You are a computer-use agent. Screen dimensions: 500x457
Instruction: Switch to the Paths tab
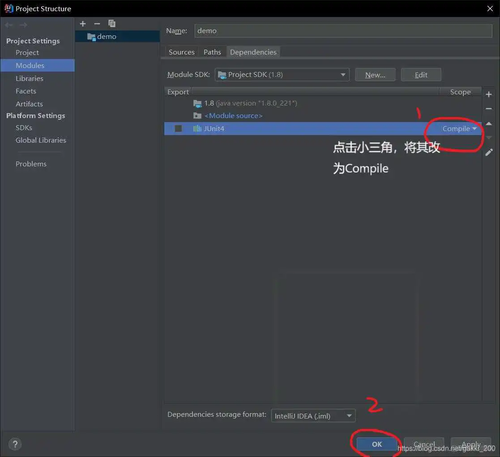(x=212, y=52)
